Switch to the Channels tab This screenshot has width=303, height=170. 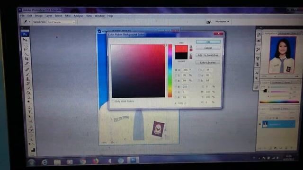[276, 109]
